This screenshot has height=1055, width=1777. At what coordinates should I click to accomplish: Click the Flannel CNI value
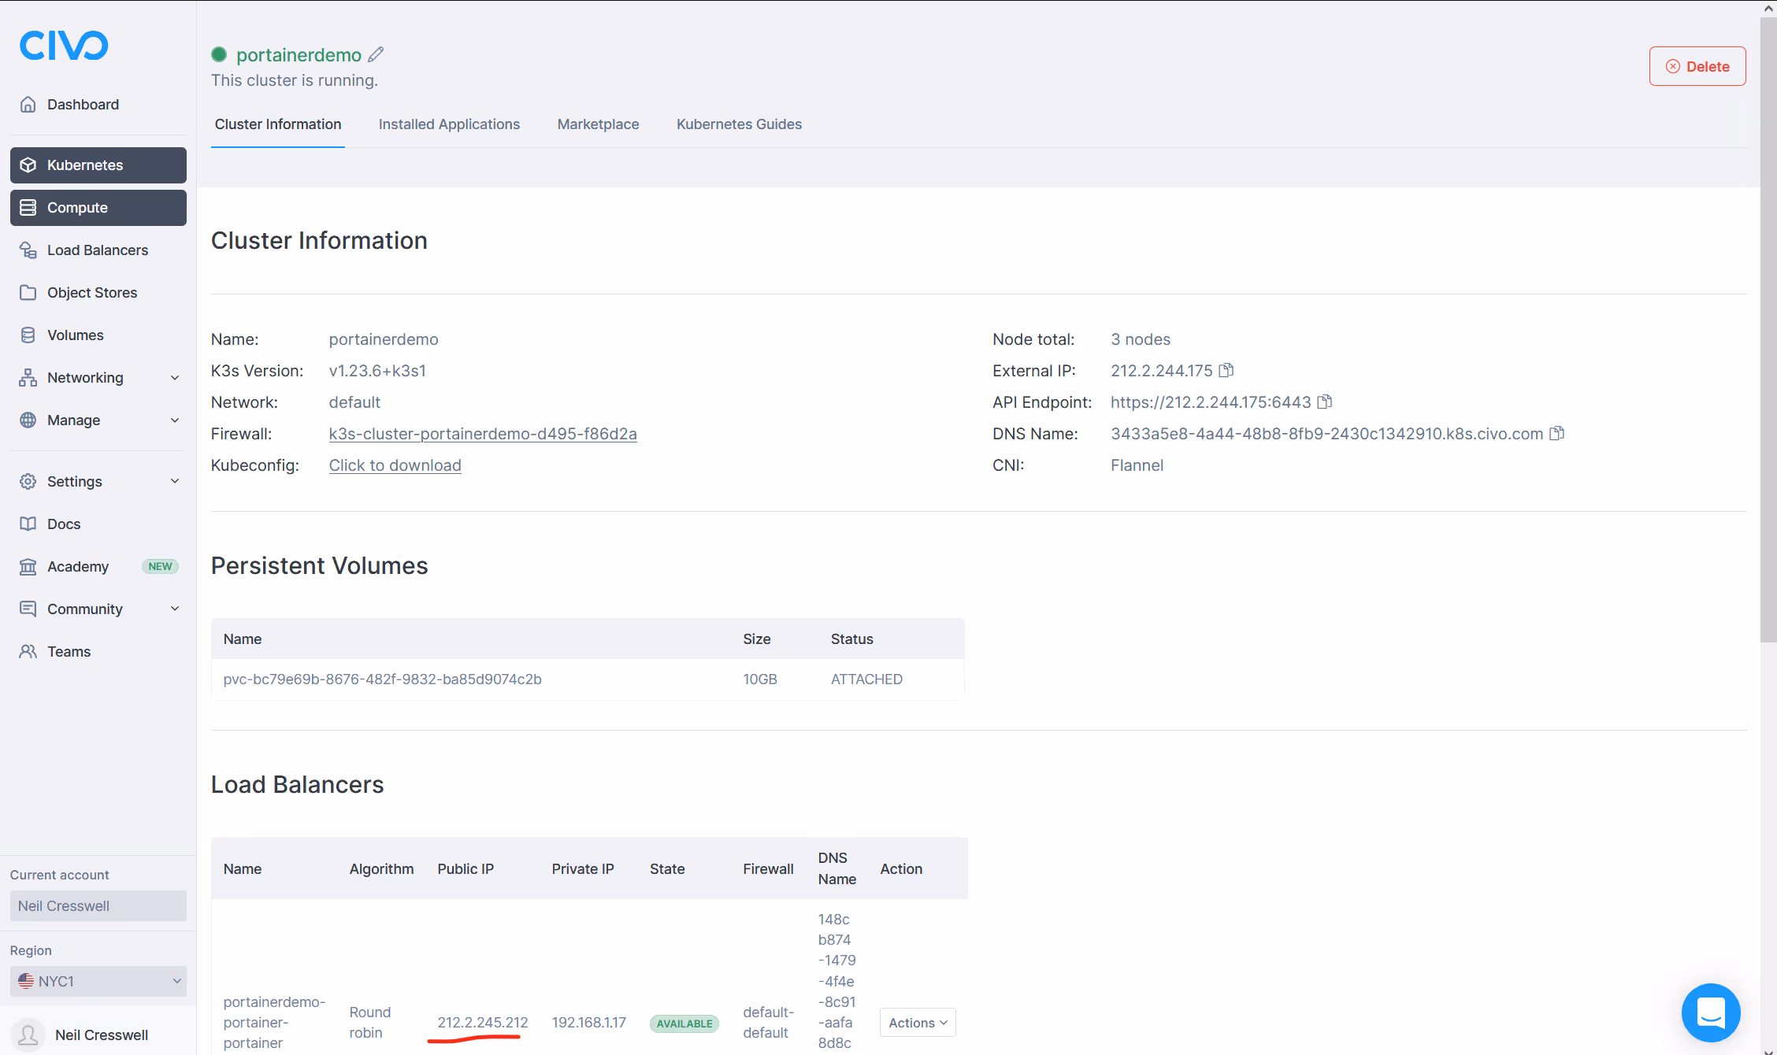click(x=1137, y=465)
